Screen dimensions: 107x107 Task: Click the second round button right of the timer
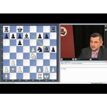tap(76, 59)
